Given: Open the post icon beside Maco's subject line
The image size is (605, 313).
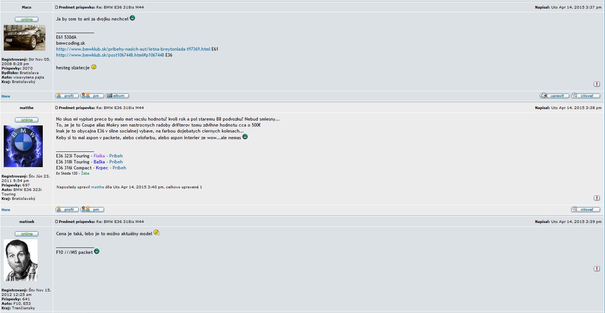Looking at the screenshot, I should (x=57, y=7).
